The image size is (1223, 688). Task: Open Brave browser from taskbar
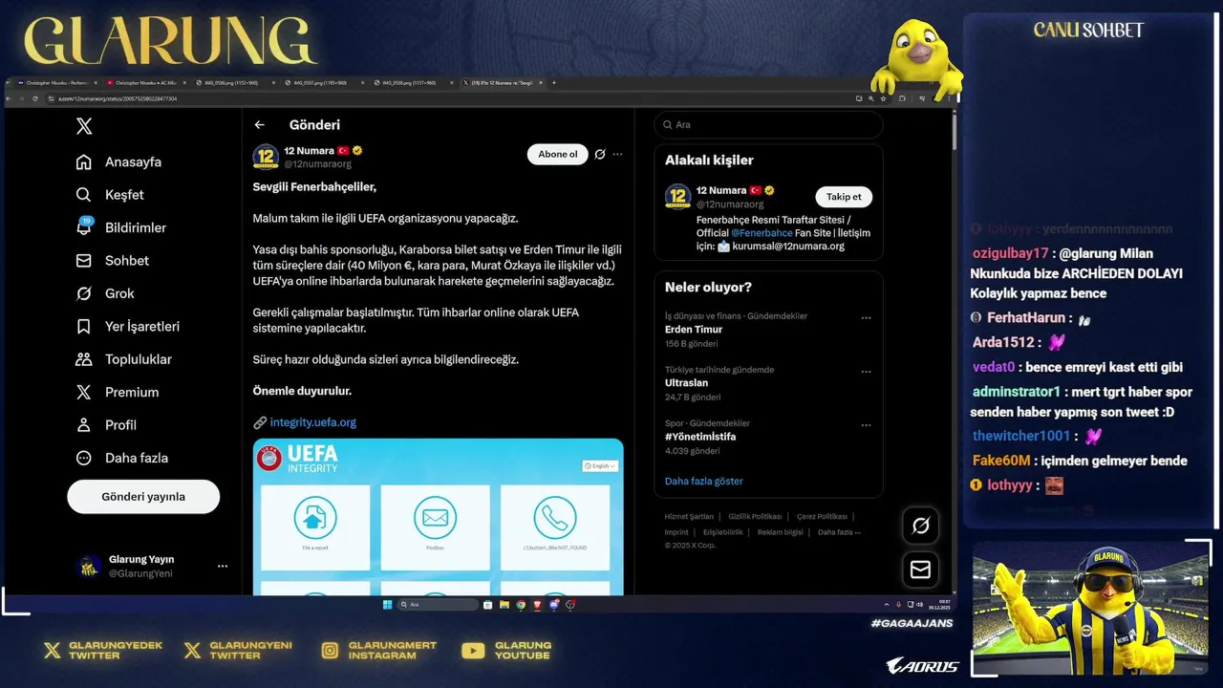point(537,605)
